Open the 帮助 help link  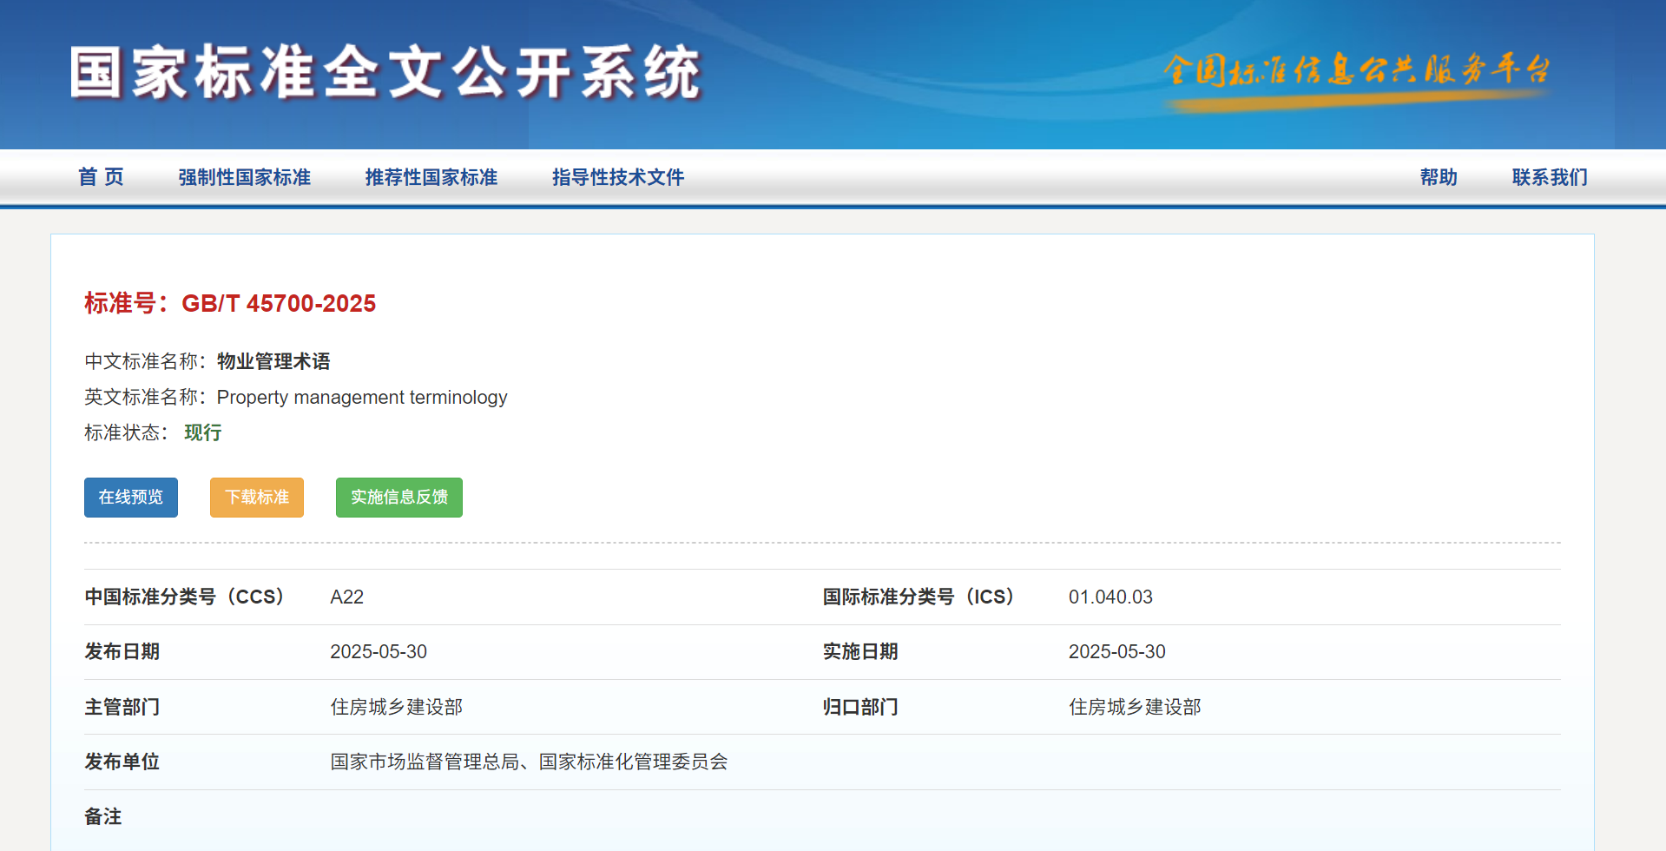[x=1438, y=177]
